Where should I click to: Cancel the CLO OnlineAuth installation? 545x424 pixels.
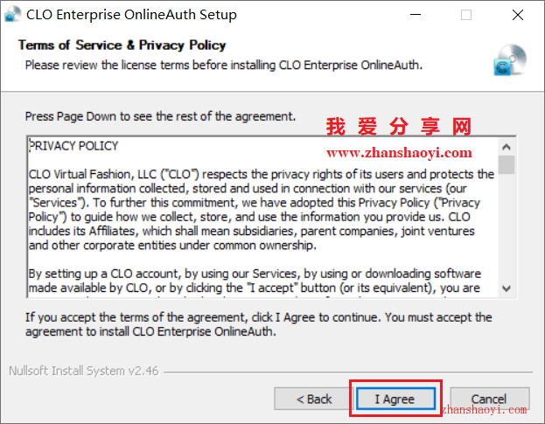[x=489, y=399]
